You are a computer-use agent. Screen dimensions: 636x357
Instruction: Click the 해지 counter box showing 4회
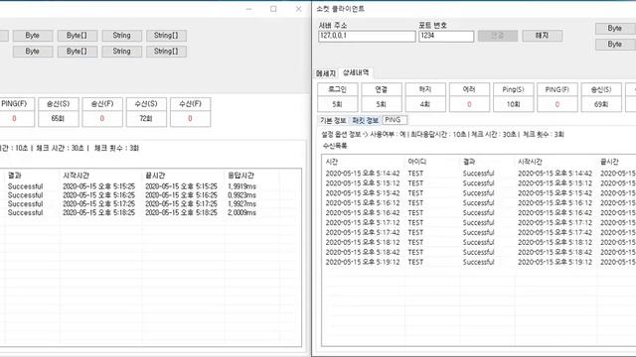click(x=425, y=97)
